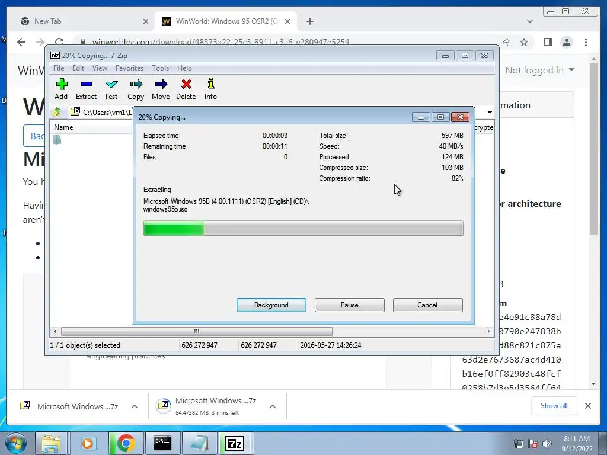Click the Add tool in 7-Zip toolbar

61,89
